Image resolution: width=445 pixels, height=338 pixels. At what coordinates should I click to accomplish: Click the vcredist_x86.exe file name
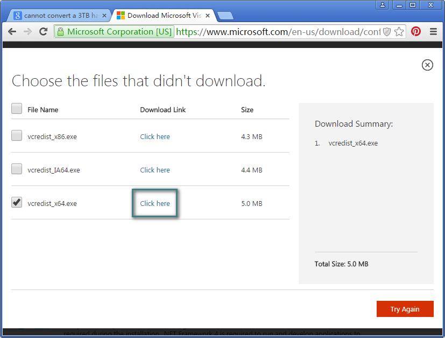click(52, 137)
